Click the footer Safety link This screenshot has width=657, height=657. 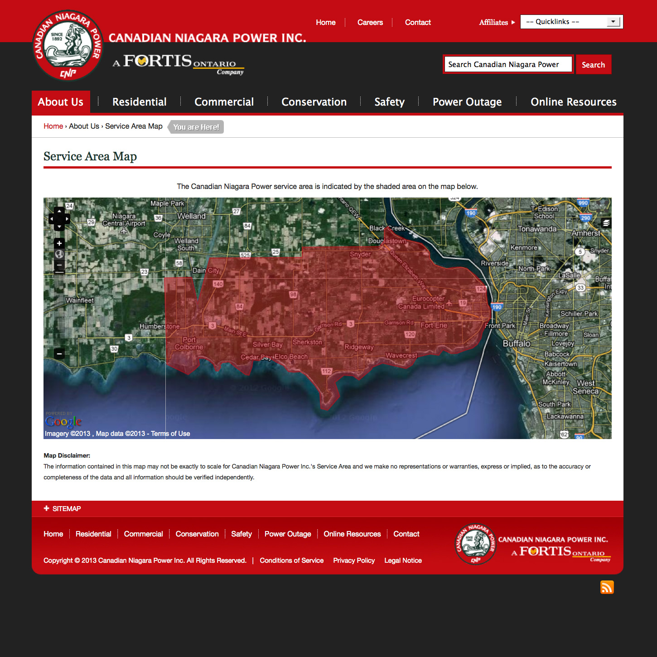[x=241, y=534]
